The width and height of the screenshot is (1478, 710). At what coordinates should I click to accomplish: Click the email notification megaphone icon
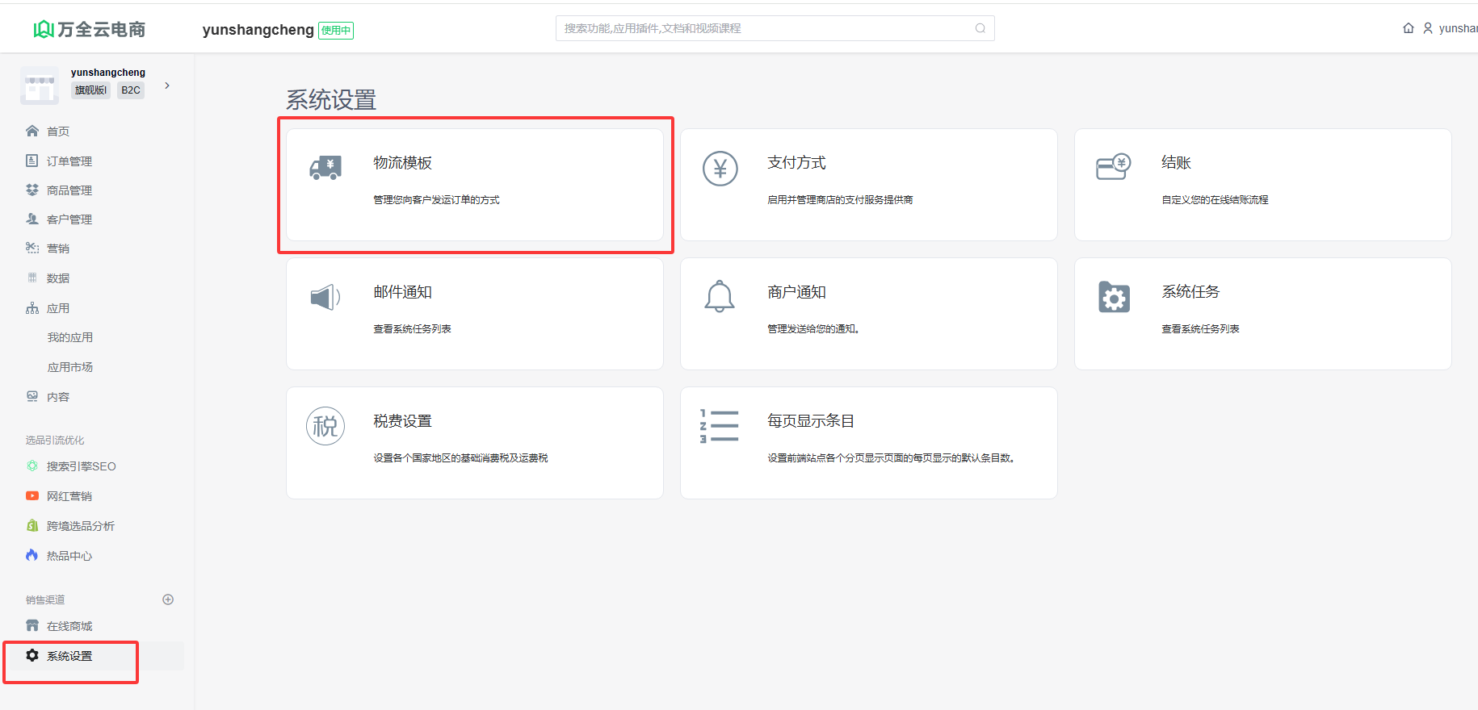(325, 297)
